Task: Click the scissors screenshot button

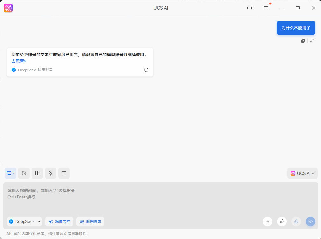Action: [x=267, y=221]
